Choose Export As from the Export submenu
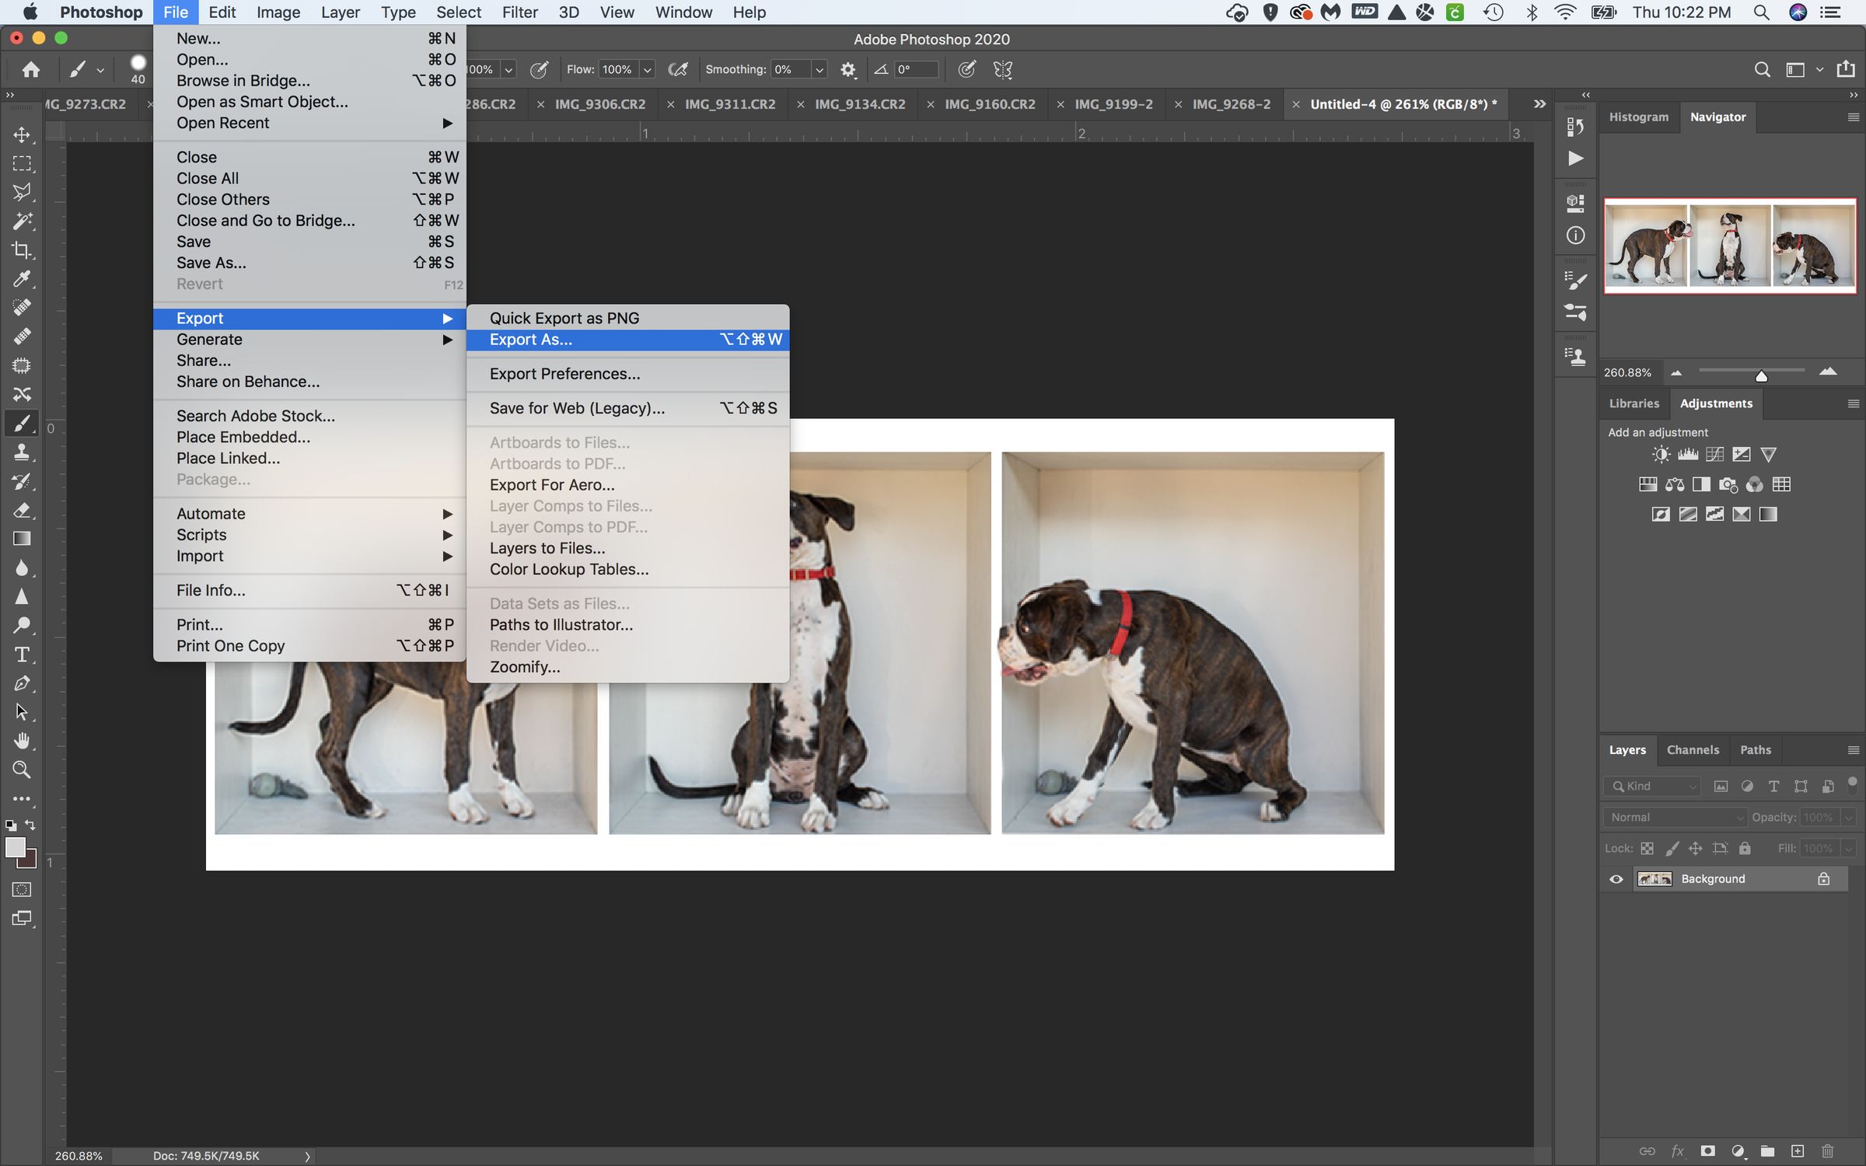The width and height of the screenshot is (1866, 1166). (531, 340)
